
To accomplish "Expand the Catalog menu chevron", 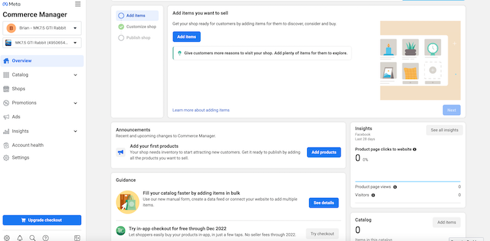I will tap(75, 75).
